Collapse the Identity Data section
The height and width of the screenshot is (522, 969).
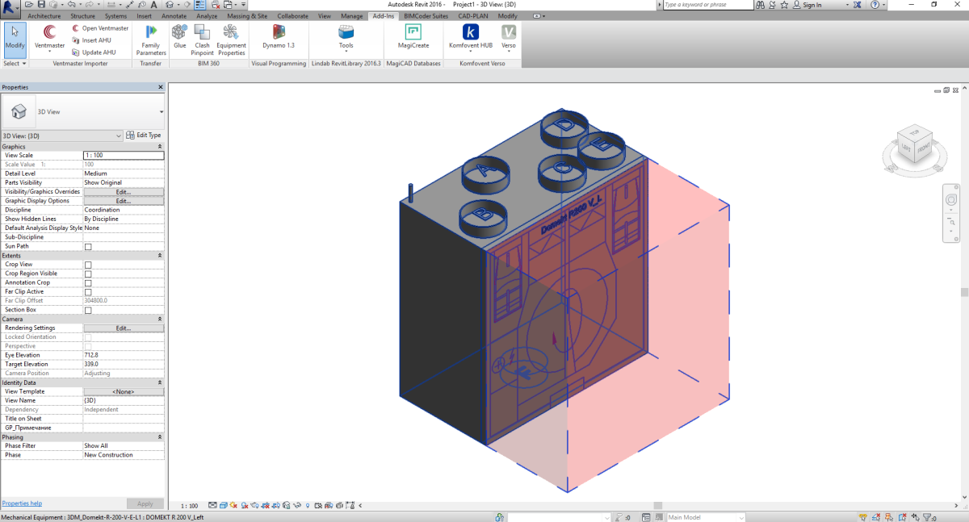(159, 382)
